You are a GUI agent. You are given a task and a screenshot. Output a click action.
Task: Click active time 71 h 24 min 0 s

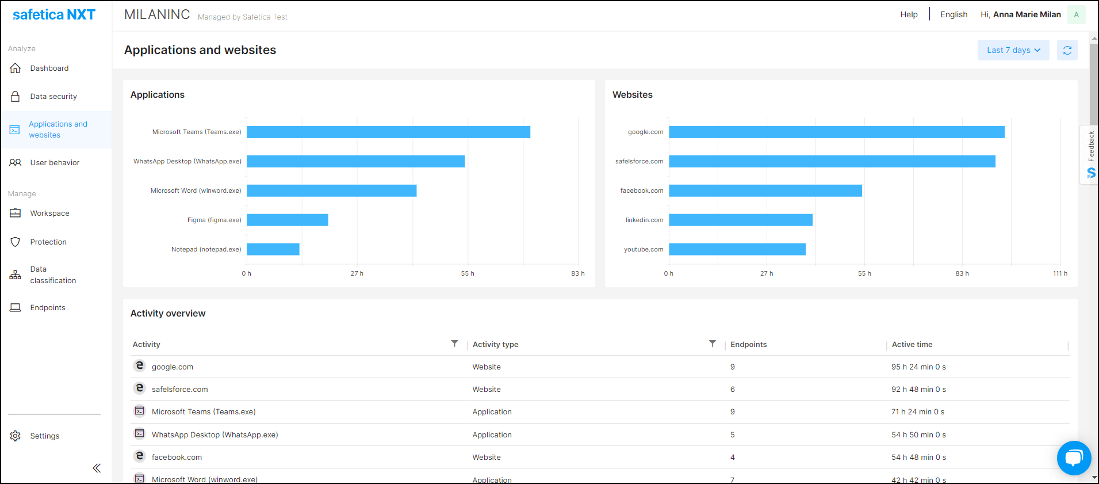[x=918, y=411]
